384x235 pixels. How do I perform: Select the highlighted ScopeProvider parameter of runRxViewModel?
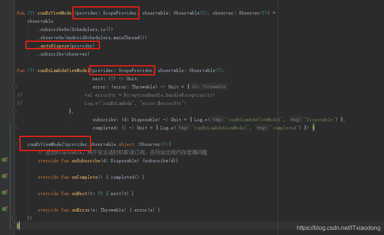point(106,12)
